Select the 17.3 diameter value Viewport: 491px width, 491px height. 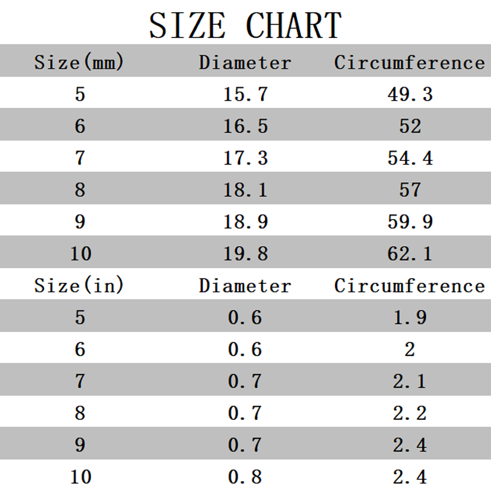[245, 158]
